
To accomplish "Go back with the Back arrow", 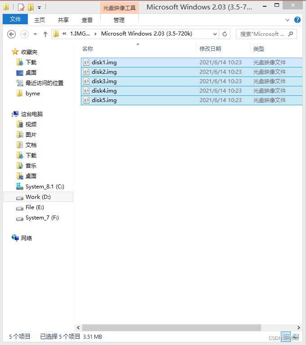I will pyautogui.click(x=11, y=34).
